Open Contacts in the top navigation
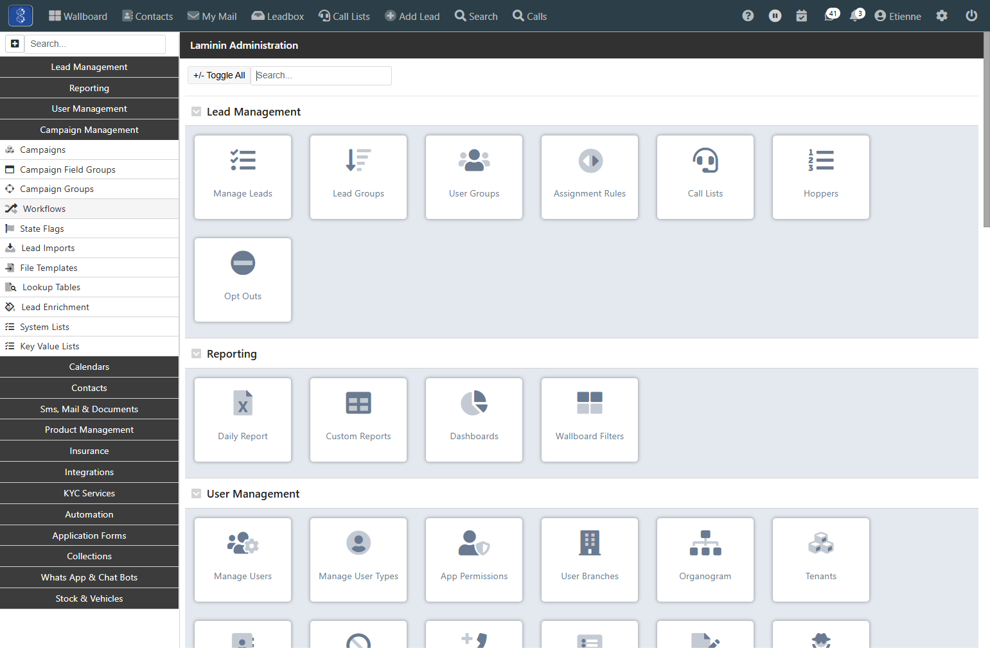 pos(148,16)
